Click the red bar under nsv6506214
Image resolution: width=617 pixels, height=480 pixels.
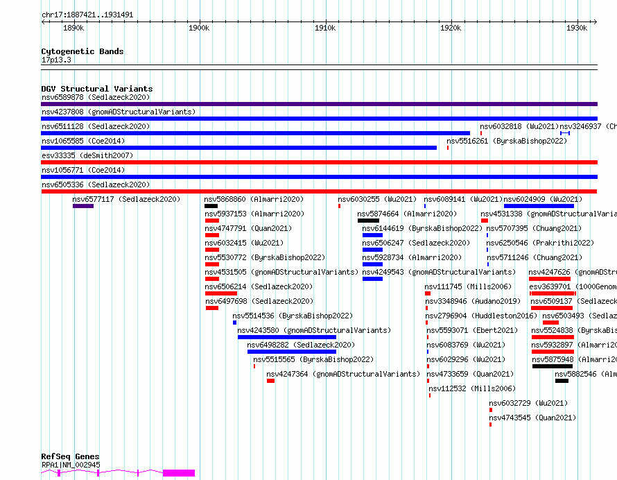(221, 293)
